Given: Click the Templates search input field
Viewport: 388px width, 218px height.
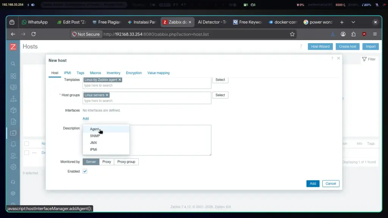Looking at the screenshot, I should pyautogui.click(x=147, y=86).
